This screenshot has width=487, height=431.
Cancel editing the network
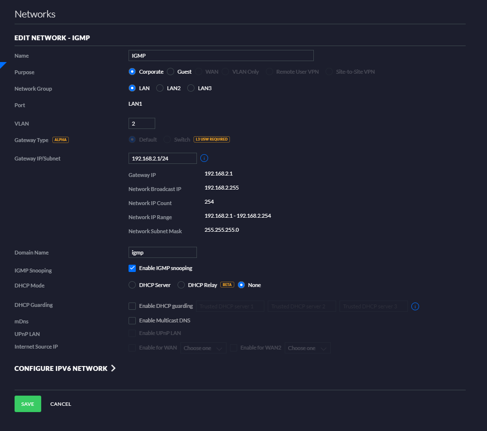pos(61,404)
